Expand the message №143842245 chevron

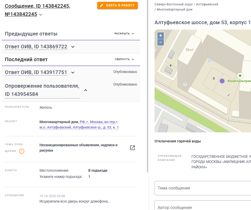point(41,15)
